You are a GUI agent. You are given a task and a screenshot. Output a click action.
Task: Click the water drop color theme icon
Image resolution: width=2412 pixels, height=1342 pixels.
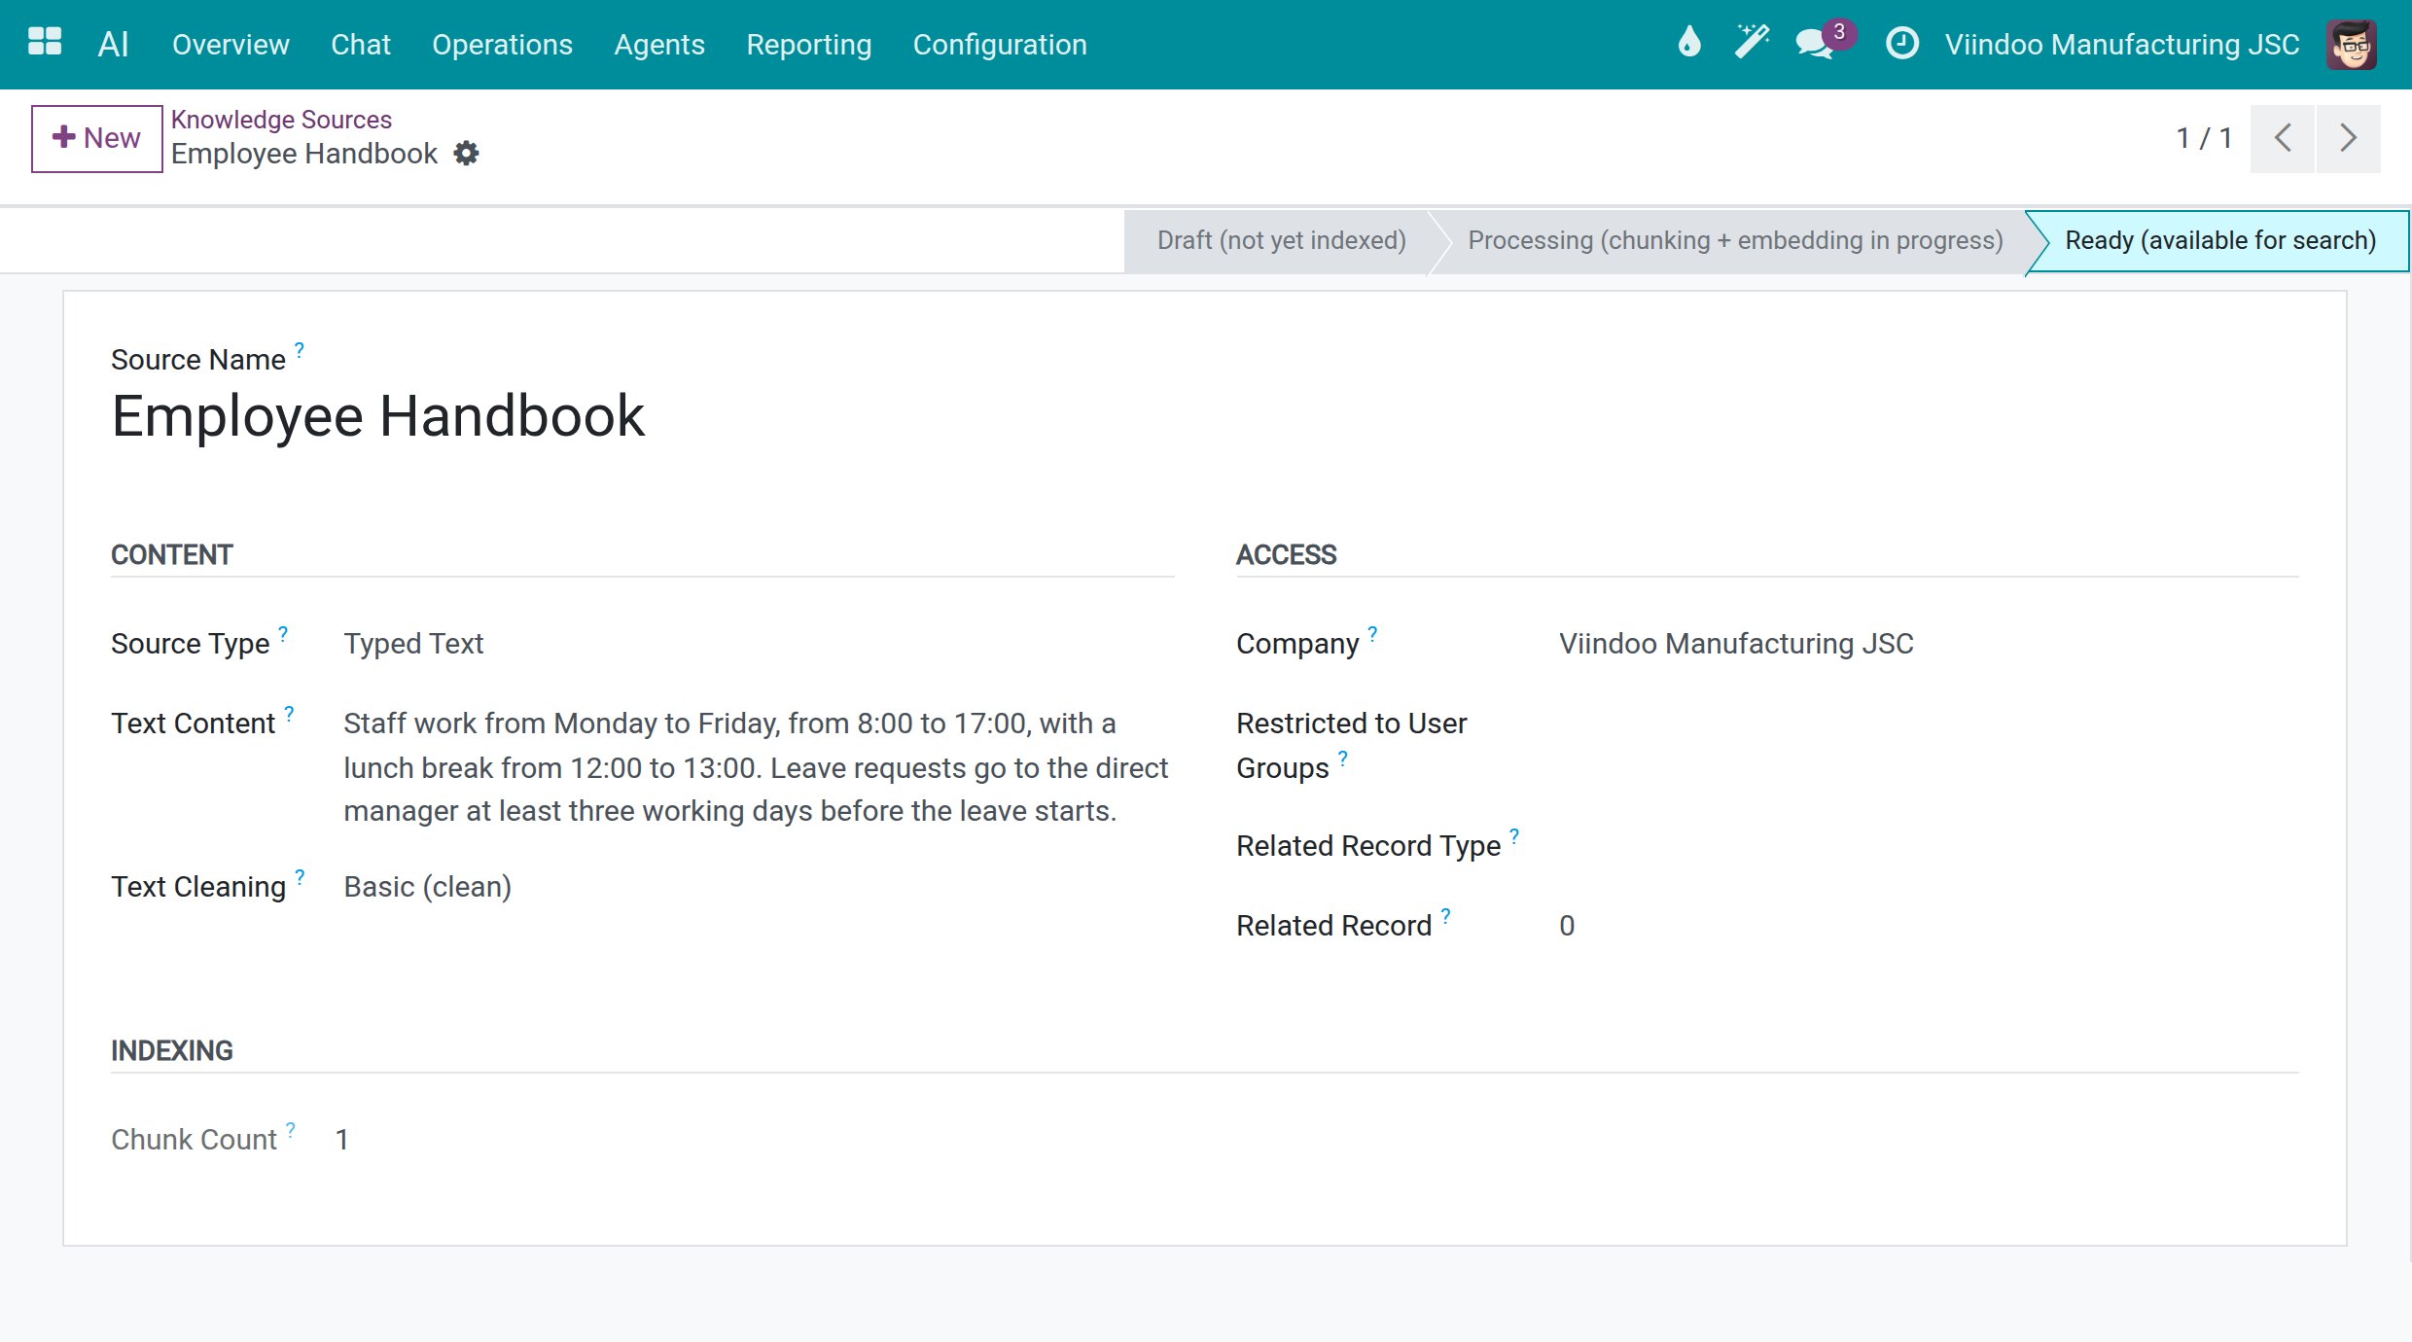1689,43
